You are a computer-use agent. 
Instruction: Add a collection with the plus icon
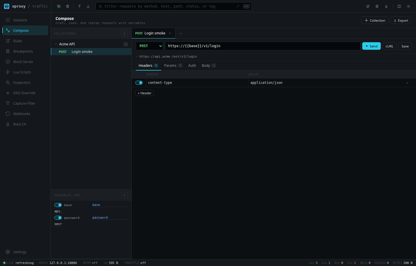click(125, 34)
